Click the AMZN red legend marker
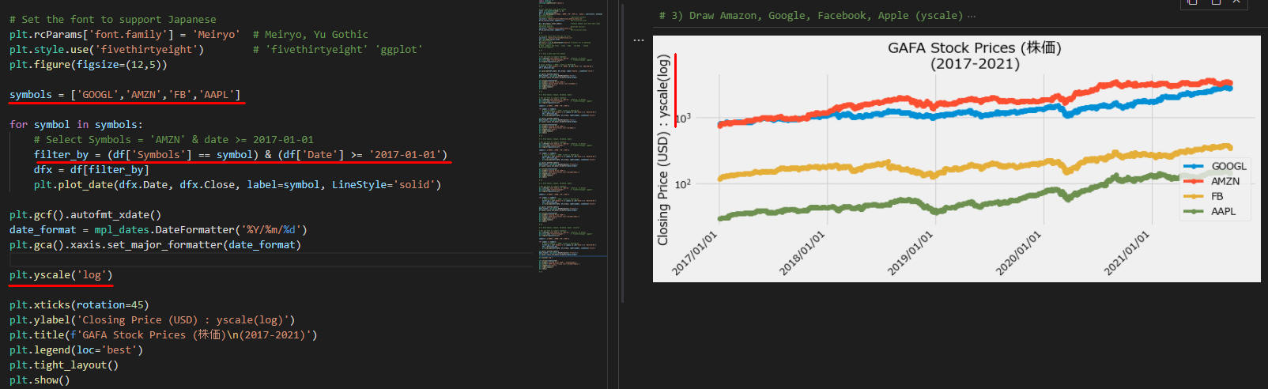Viewport: 1268px width, 389px height. 1193,181
